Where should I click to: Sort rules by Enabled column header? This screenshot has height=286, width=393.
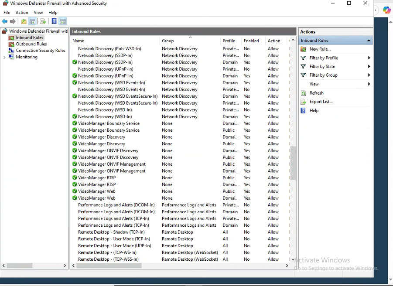[253, 41]
